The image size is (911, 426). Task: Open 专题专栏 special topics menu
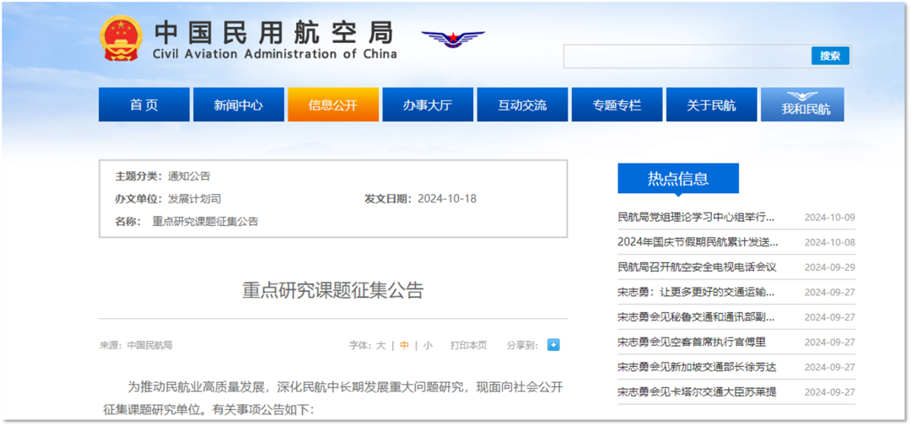pos(616,105)
